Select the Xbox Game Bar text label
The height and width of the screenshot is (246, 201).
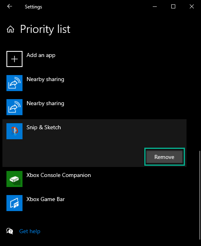(x=45, y=199)
